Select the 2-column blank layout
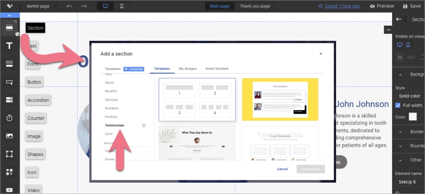The width and height of the screenshot is (425, 194). 215,90
